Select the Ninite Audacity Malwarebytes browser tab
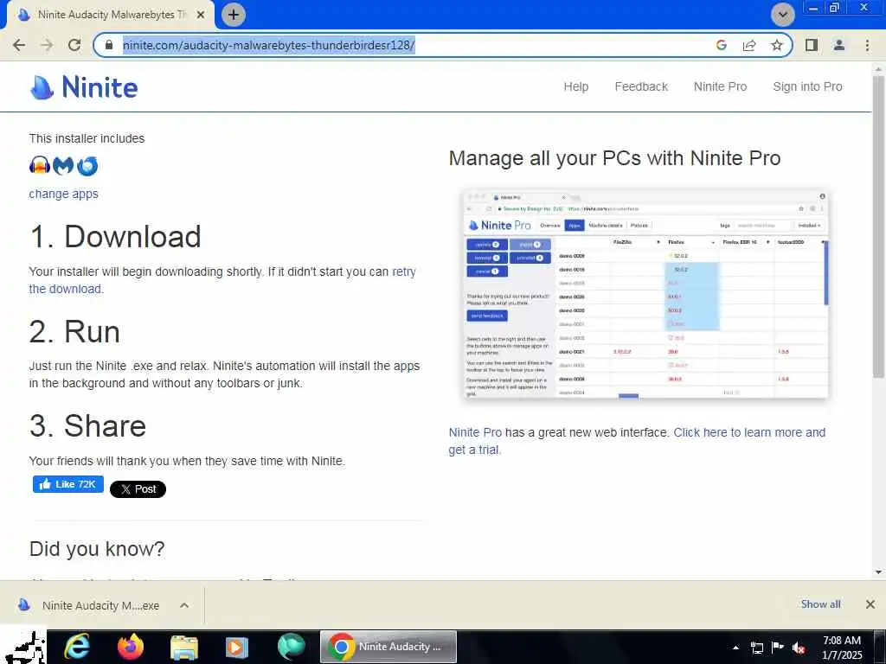Screen dimensions: 886x664 111,15
